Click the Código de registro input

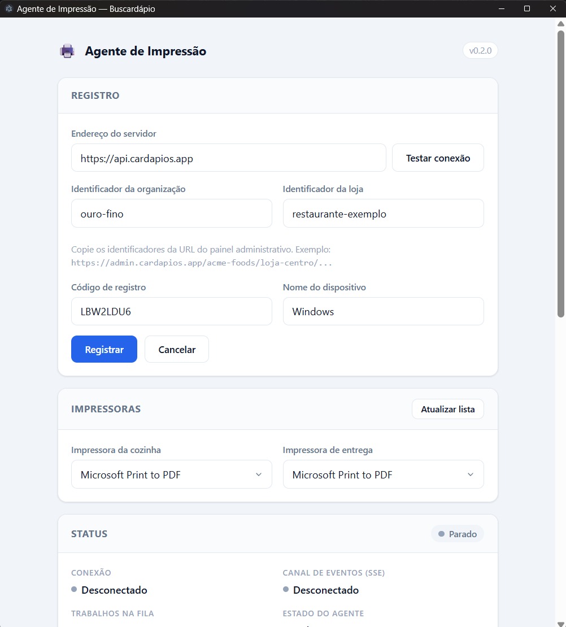pyautogui.click(x=172, y=311)
